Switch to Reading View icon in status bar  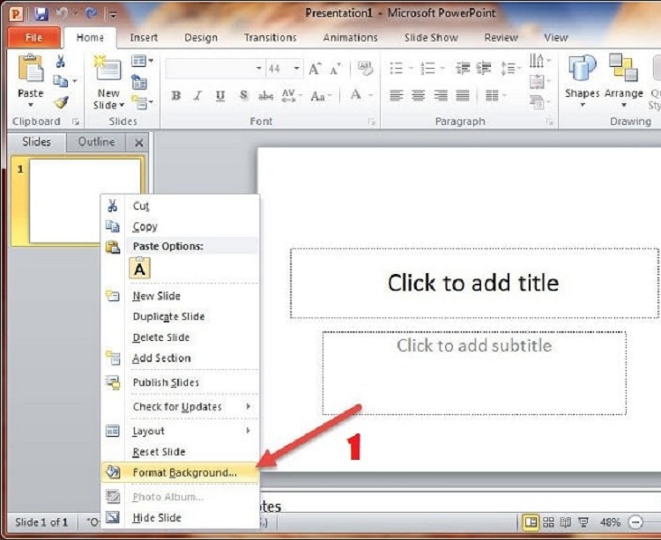coord(566,522)
